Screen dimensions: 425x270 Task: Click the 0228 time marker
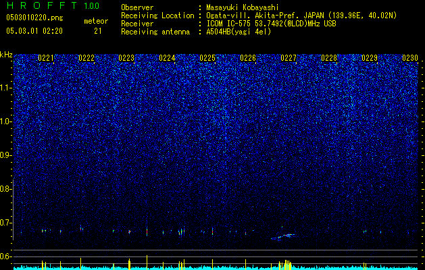329,58
